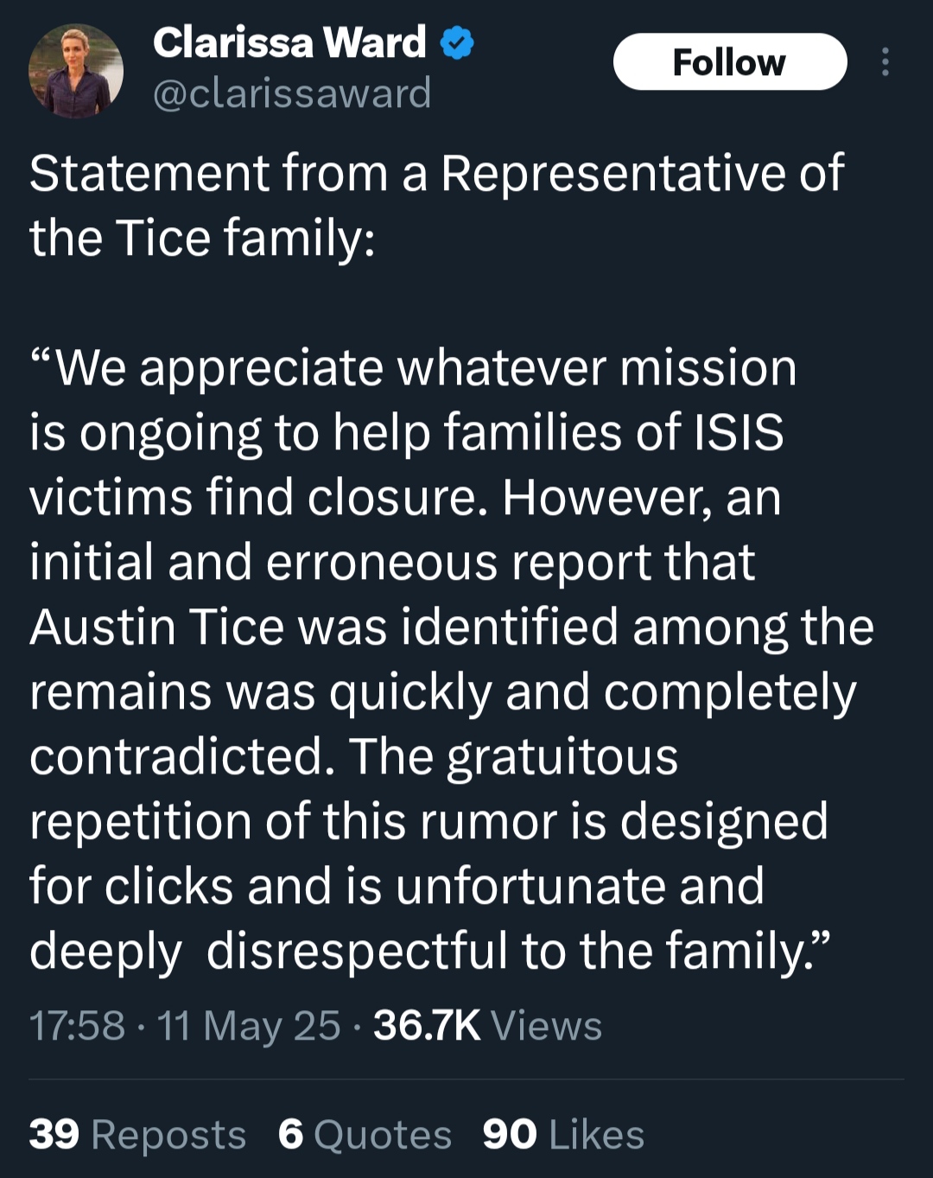Image resolution: width=933 pixels, height=1178 pixels.
Task: Open the three-dot more options menu
Action: 885,62
